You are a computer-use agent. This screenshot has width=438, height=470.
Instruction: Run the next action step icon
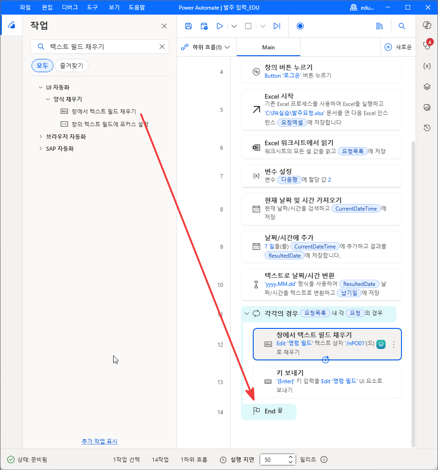(x=277, y=26)
